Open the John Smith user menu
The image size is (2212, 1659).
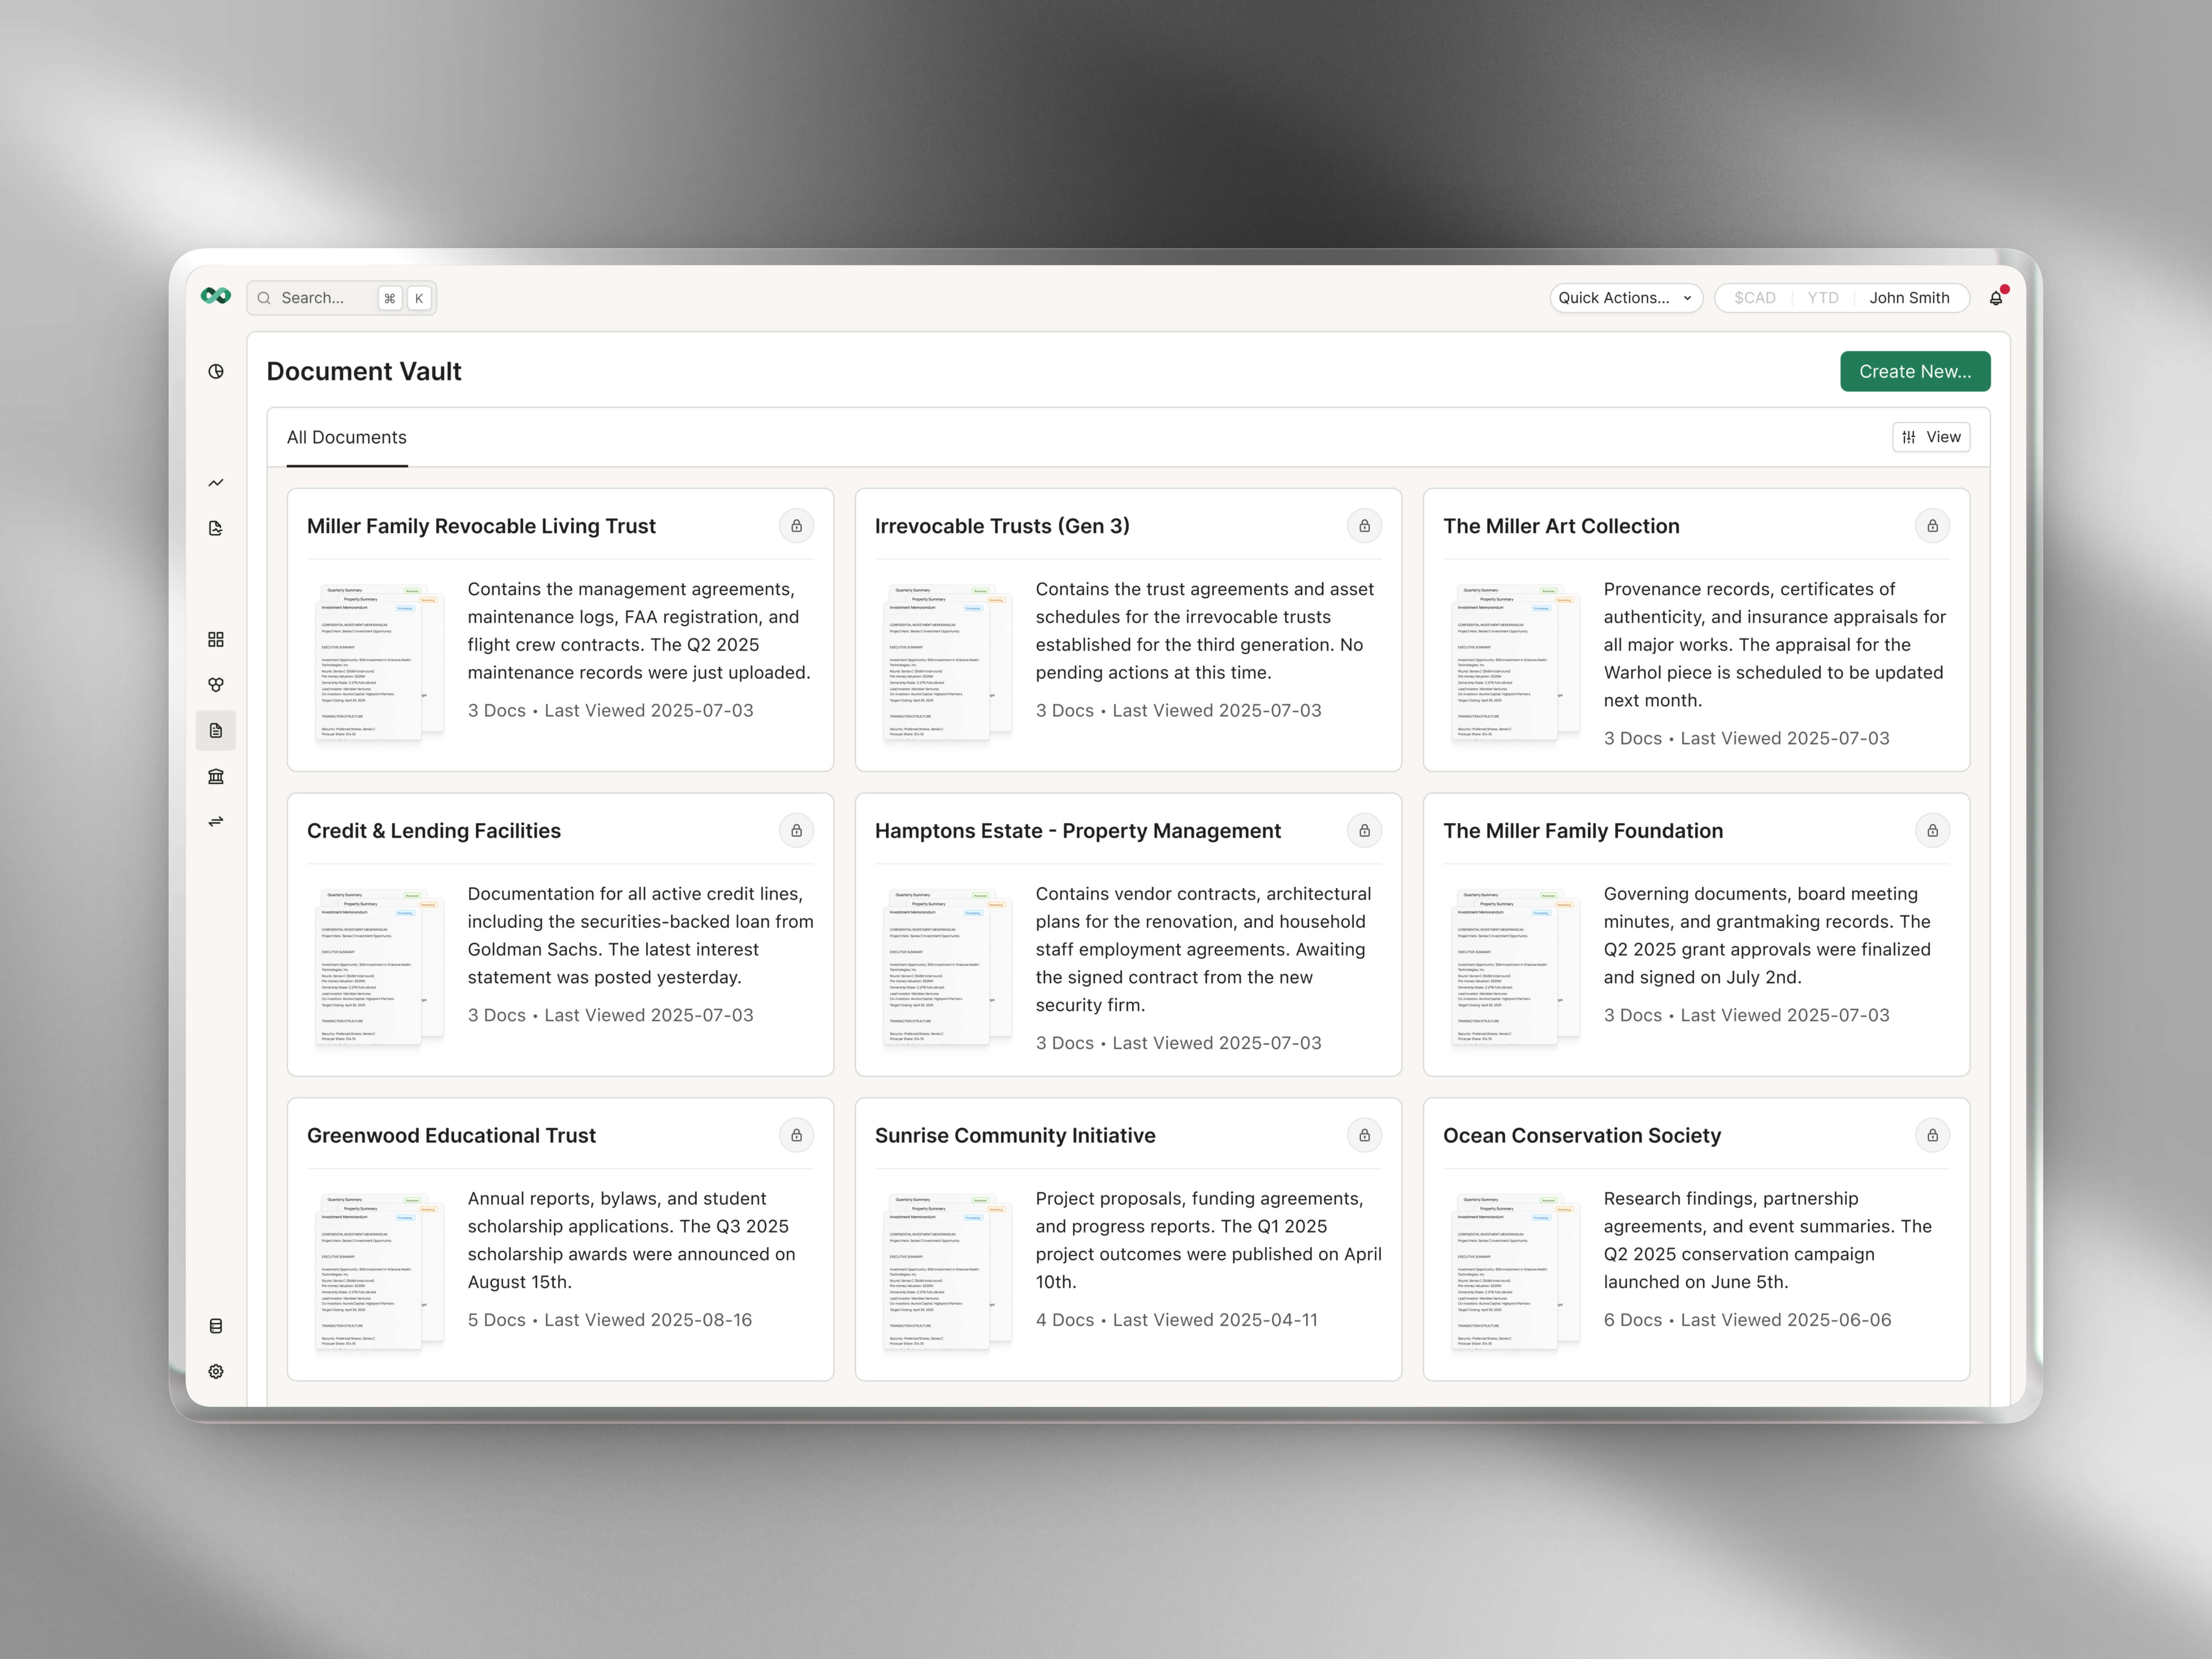coord(1909,298)
